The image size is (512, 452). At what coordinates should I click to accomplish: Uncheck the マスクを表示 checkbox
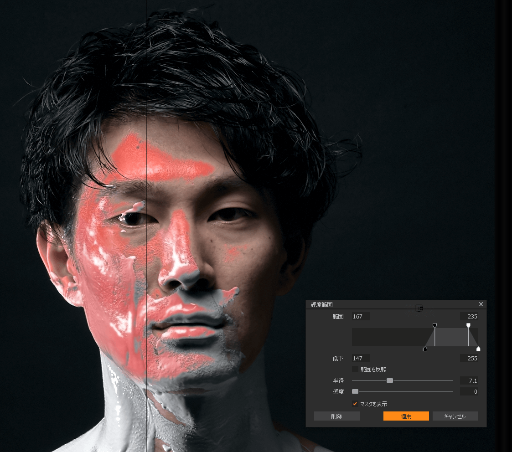click(x=355, y=404)
